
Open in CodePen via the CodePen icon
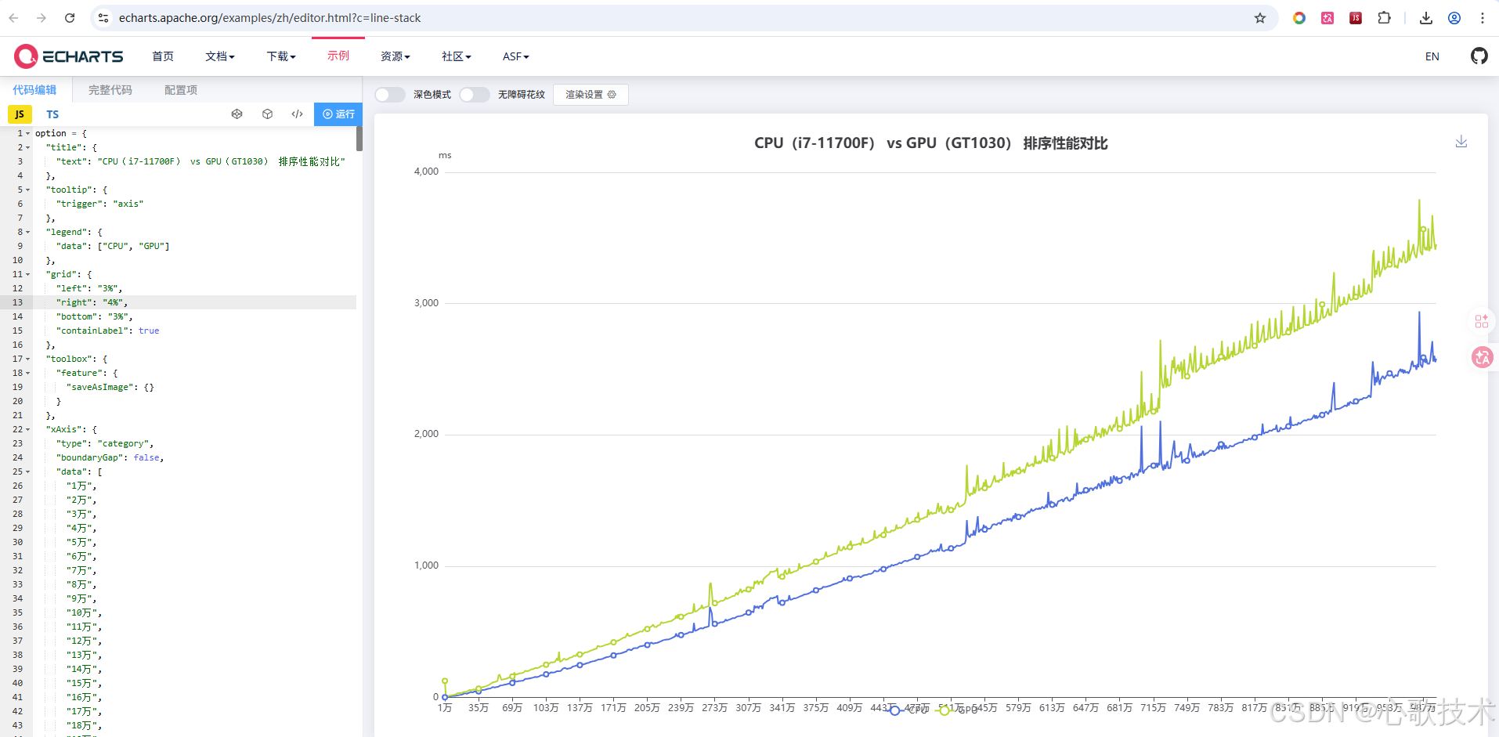237,114
